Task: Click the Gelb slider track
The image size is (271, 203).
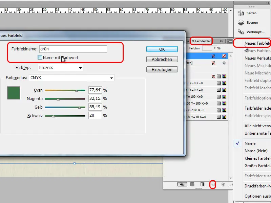Action: click(x=65, y=107)
